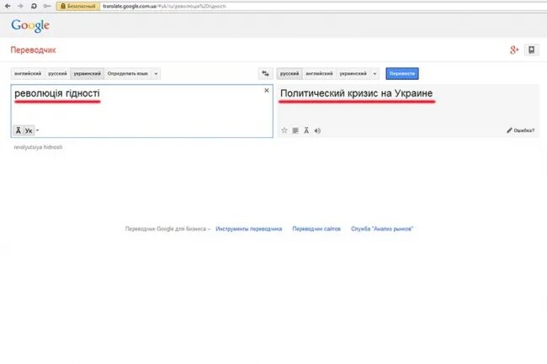Select английский as source language
Viewport: 547px width, 364px height.
pyautogui.click(x=28, y=73)
